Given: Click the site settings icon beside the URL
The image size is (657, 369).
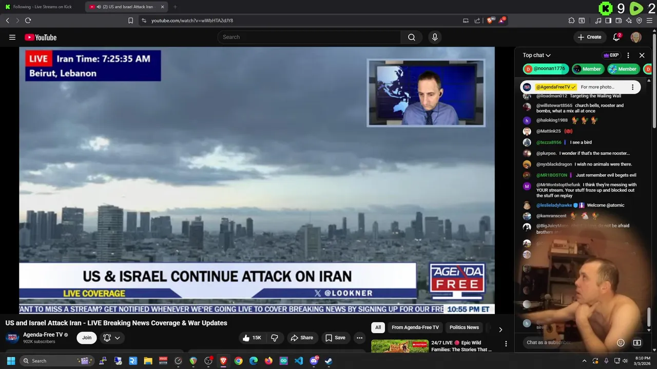Looking at the screenshot, I should (x=144, y=20).
